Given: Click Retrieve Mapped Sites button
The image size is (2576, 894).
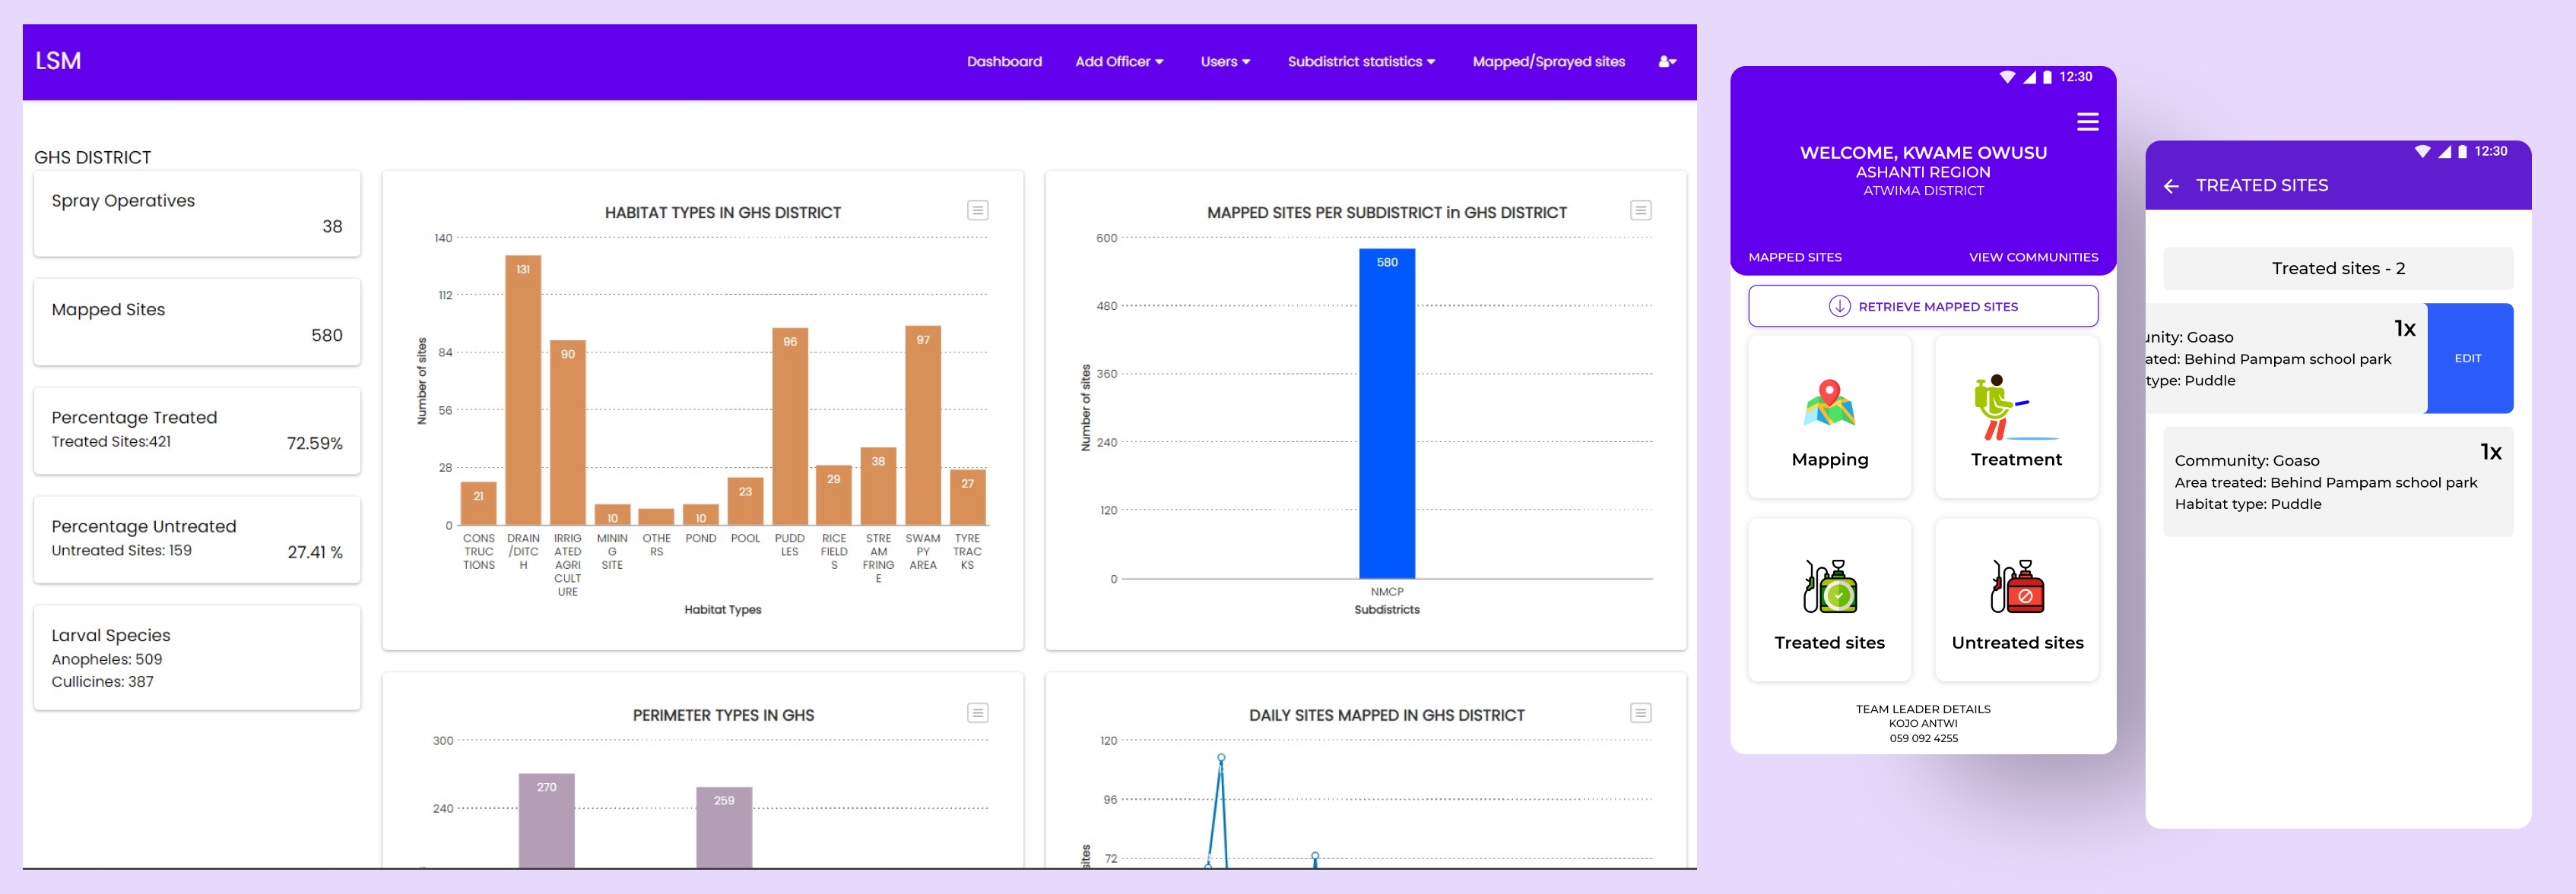Looking at the screenshot, I should (1922, 307).
